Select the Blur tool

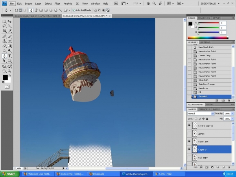click(4, 51)
